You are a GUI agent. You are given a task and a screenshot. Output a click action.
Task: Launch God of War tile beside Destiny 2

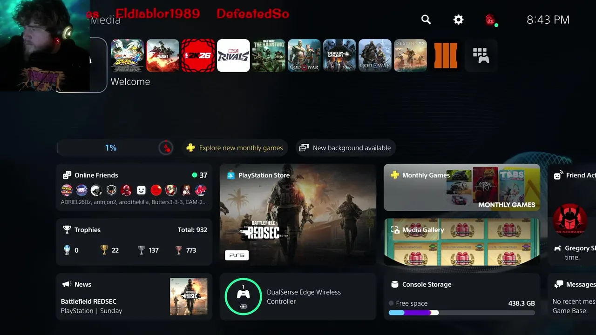click(375, 56)
